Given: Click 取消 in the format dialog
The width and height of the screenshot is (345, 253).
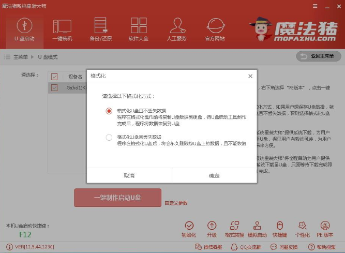Looking at the screenshot, I should 129,175.
